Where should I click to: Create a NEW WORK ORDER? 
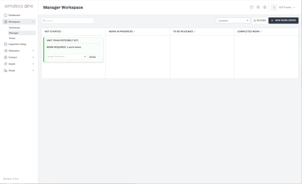[283, 21]
